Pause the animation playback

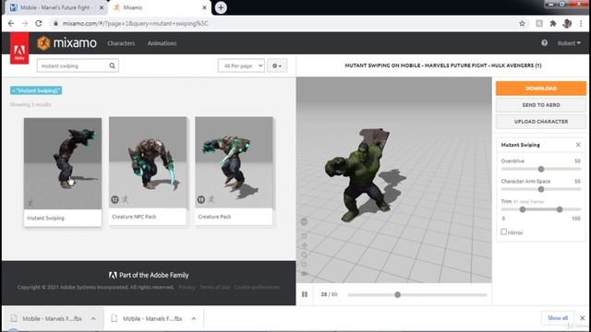tap(305, 294)
